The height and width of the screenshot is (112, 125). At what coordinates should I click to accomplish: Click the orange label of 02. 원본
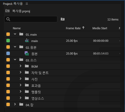pyautogui.click(x=8, y=47)
